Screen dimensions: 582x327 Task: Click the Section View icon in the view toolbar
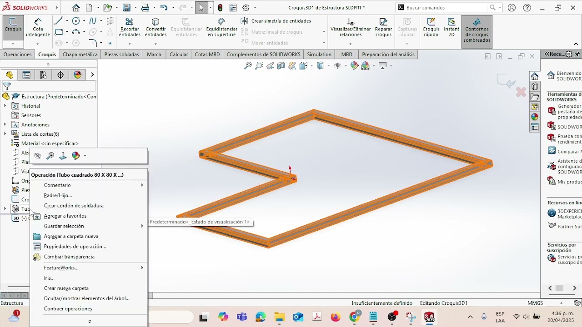click(281, 66)
